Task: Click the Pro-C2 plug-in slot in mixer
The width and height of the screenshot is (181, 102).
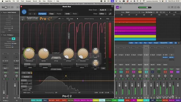Action: pyautogui.click(x=165, y=57)
